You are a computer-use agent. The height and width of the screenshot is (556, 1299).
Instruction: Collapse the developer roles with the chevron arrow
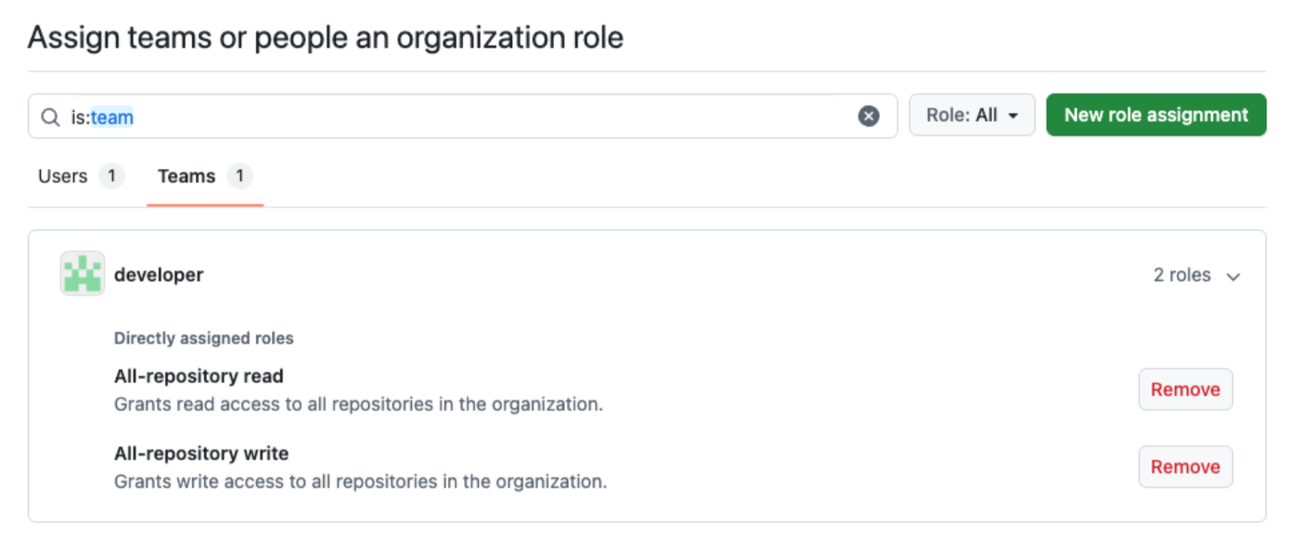coord(1233,276)
